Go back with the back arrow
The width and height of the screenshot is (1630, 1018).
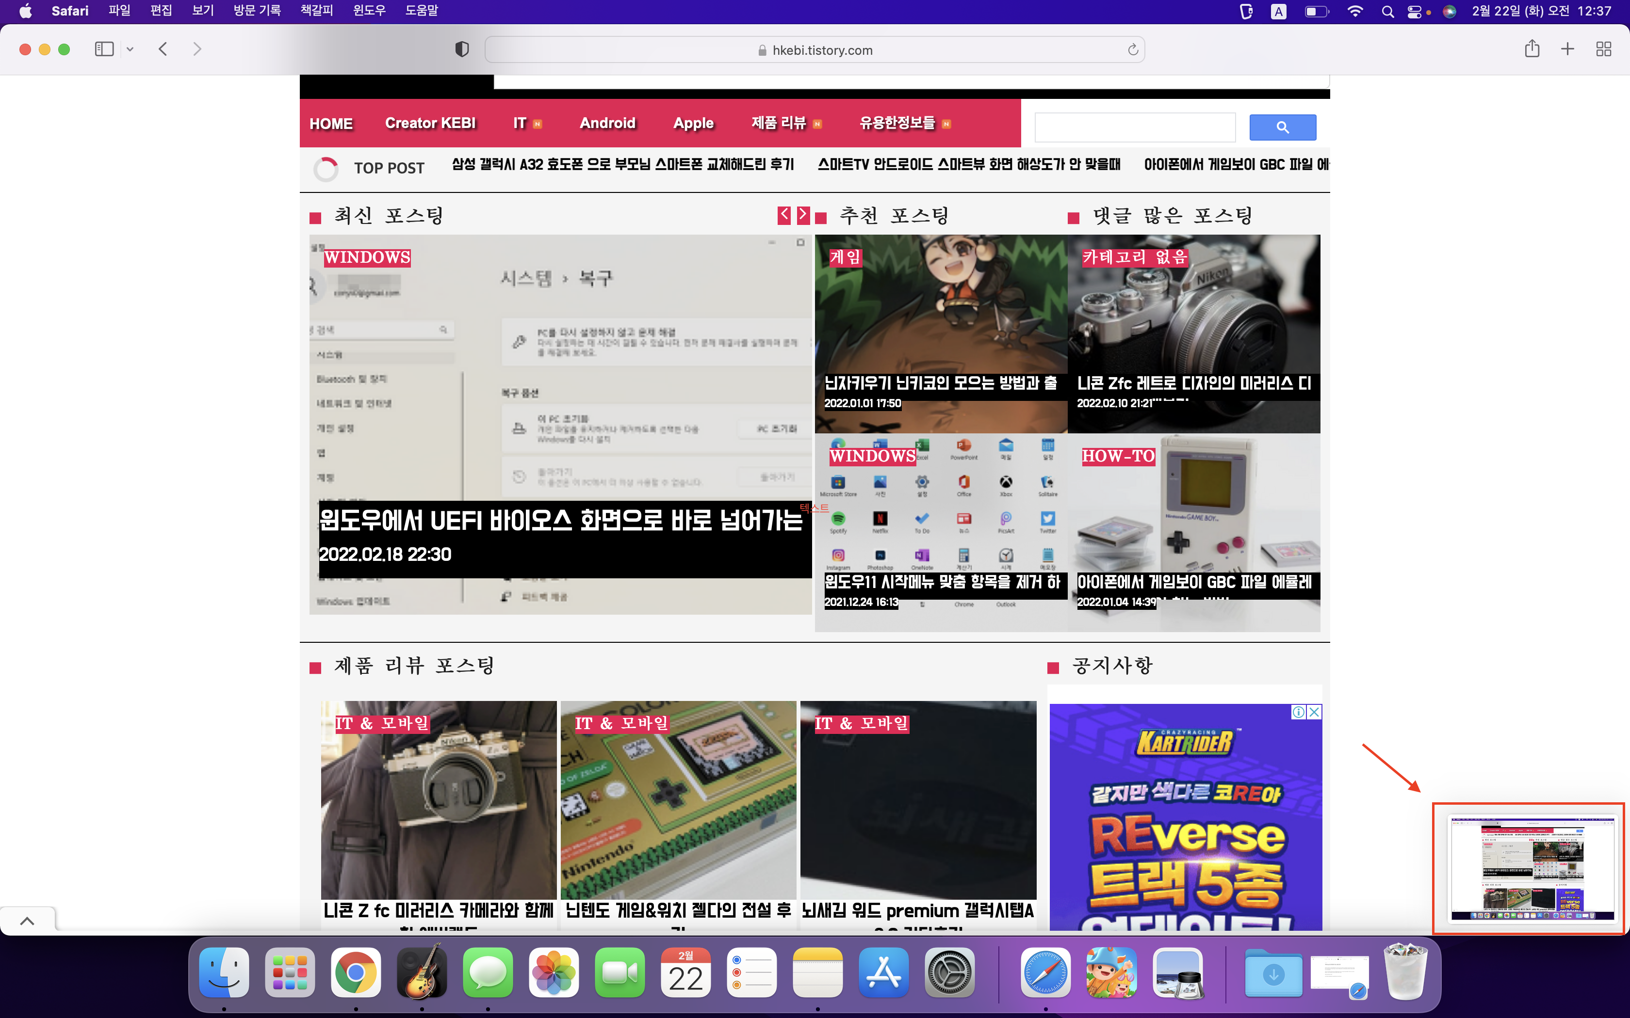click(x=163, y=48)
